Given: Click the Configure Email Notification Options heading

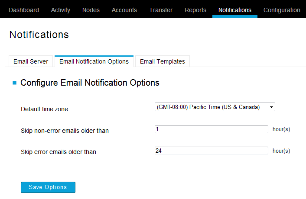Looking at the screenshot, I should [90, 83].
